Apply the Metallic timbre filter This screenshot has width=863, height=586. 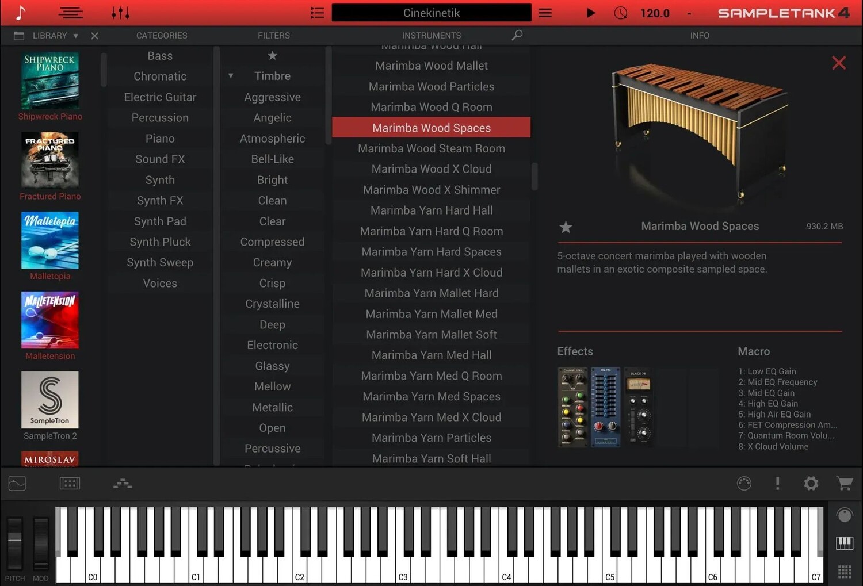pos(272,407)
